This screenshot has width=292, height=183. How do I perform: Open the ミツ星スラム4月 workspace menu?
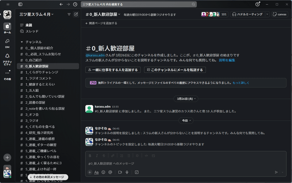point(36,14)
